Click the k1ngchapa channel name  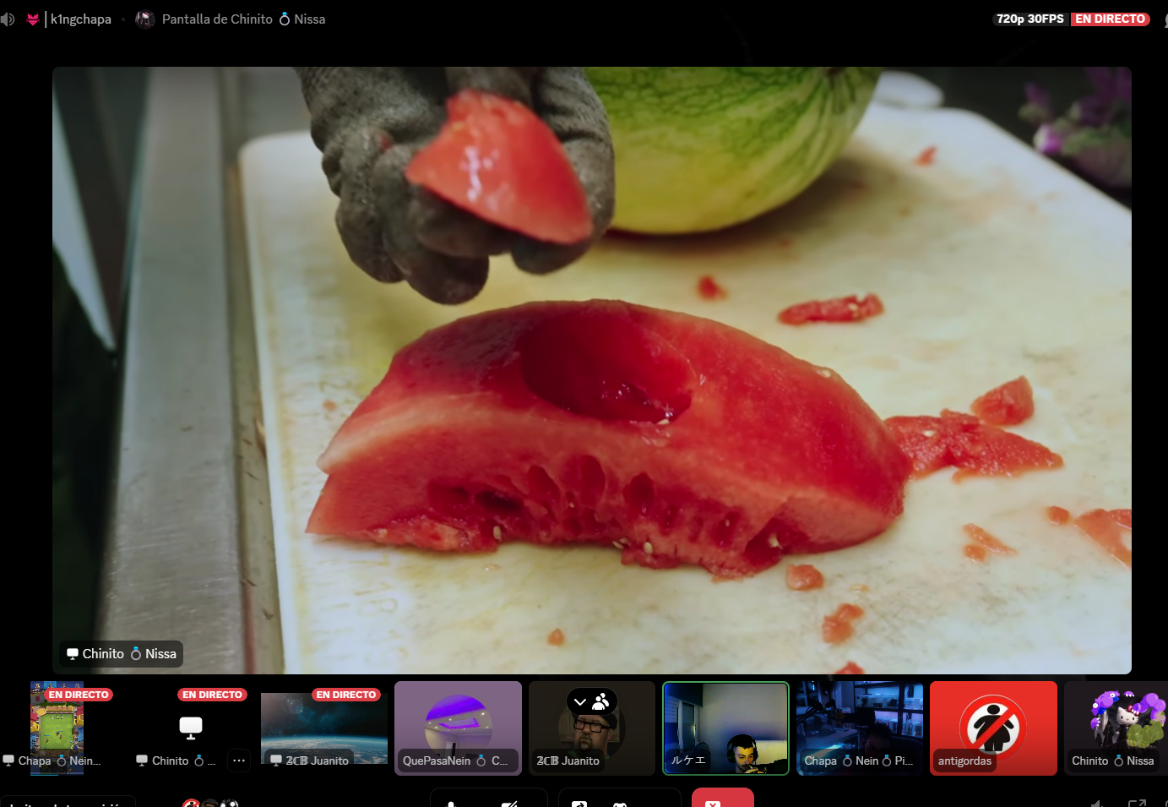point(81,19)
